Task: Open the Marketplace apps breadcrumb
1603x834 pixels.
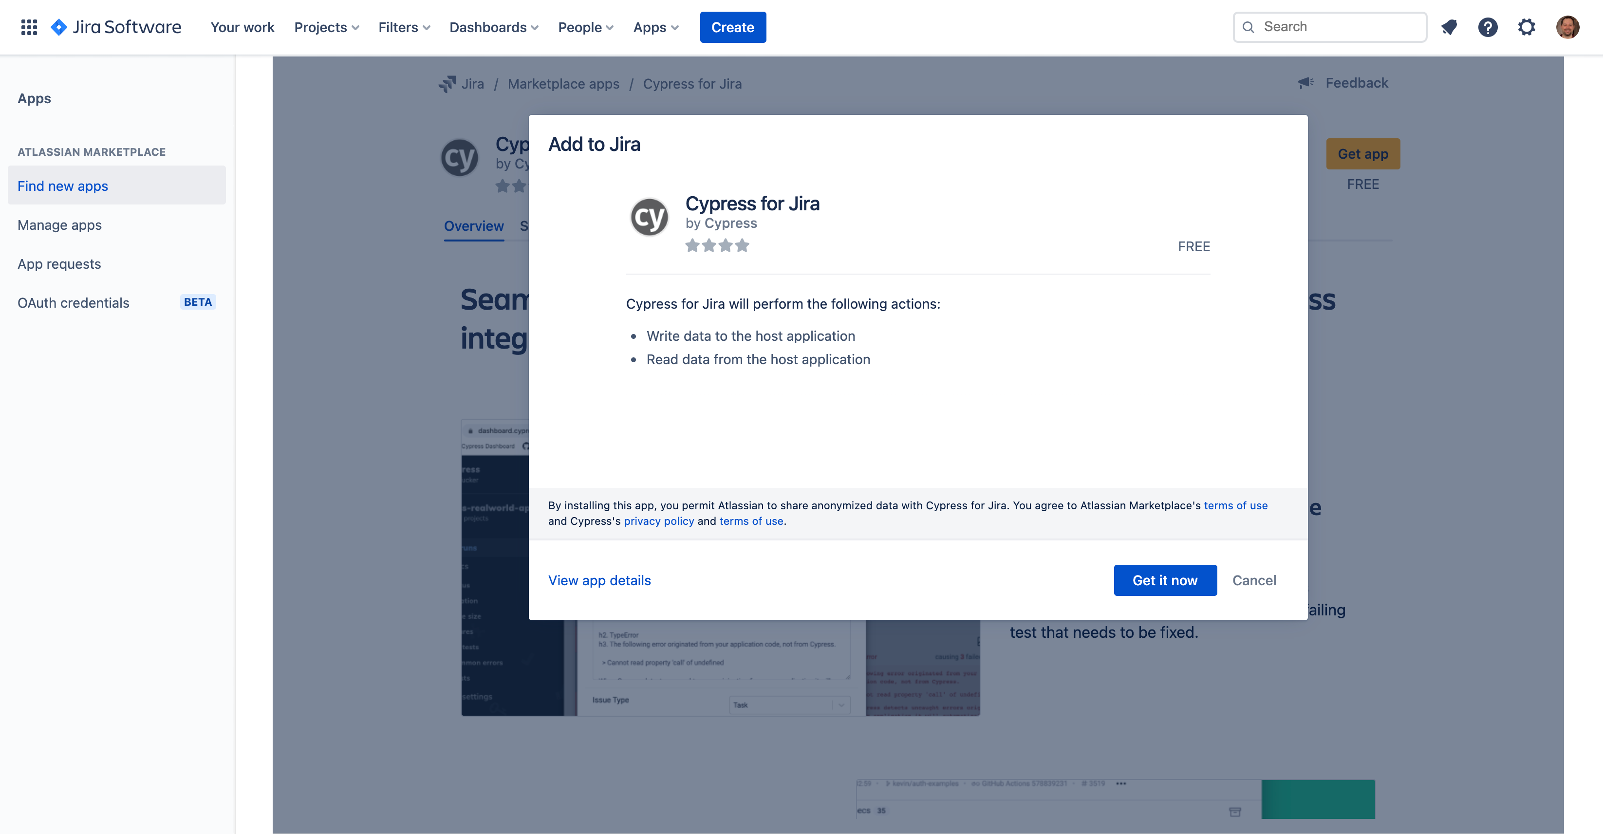Action: [x=563, y=83]
